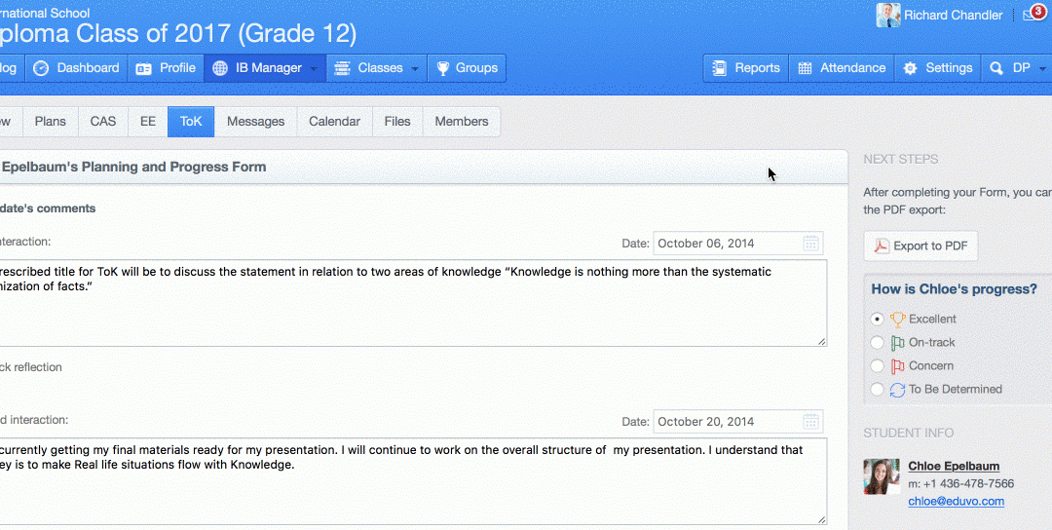The image size is (1052, 530).
Task: Open the Settings menu button
Action: (938, 68)
